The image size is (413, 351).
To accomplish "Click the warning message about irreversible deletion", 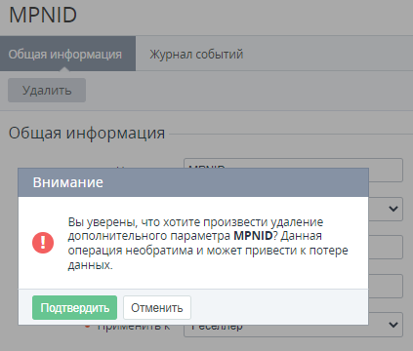I will point(208,243).
